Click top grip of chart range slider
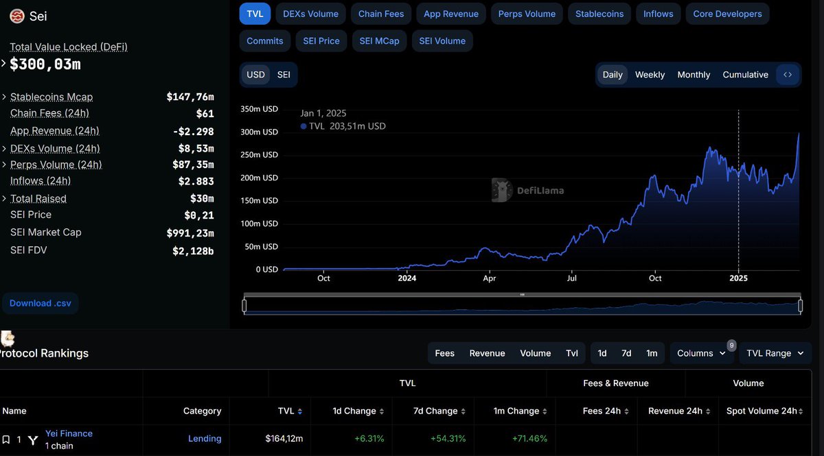 (523, 295)
